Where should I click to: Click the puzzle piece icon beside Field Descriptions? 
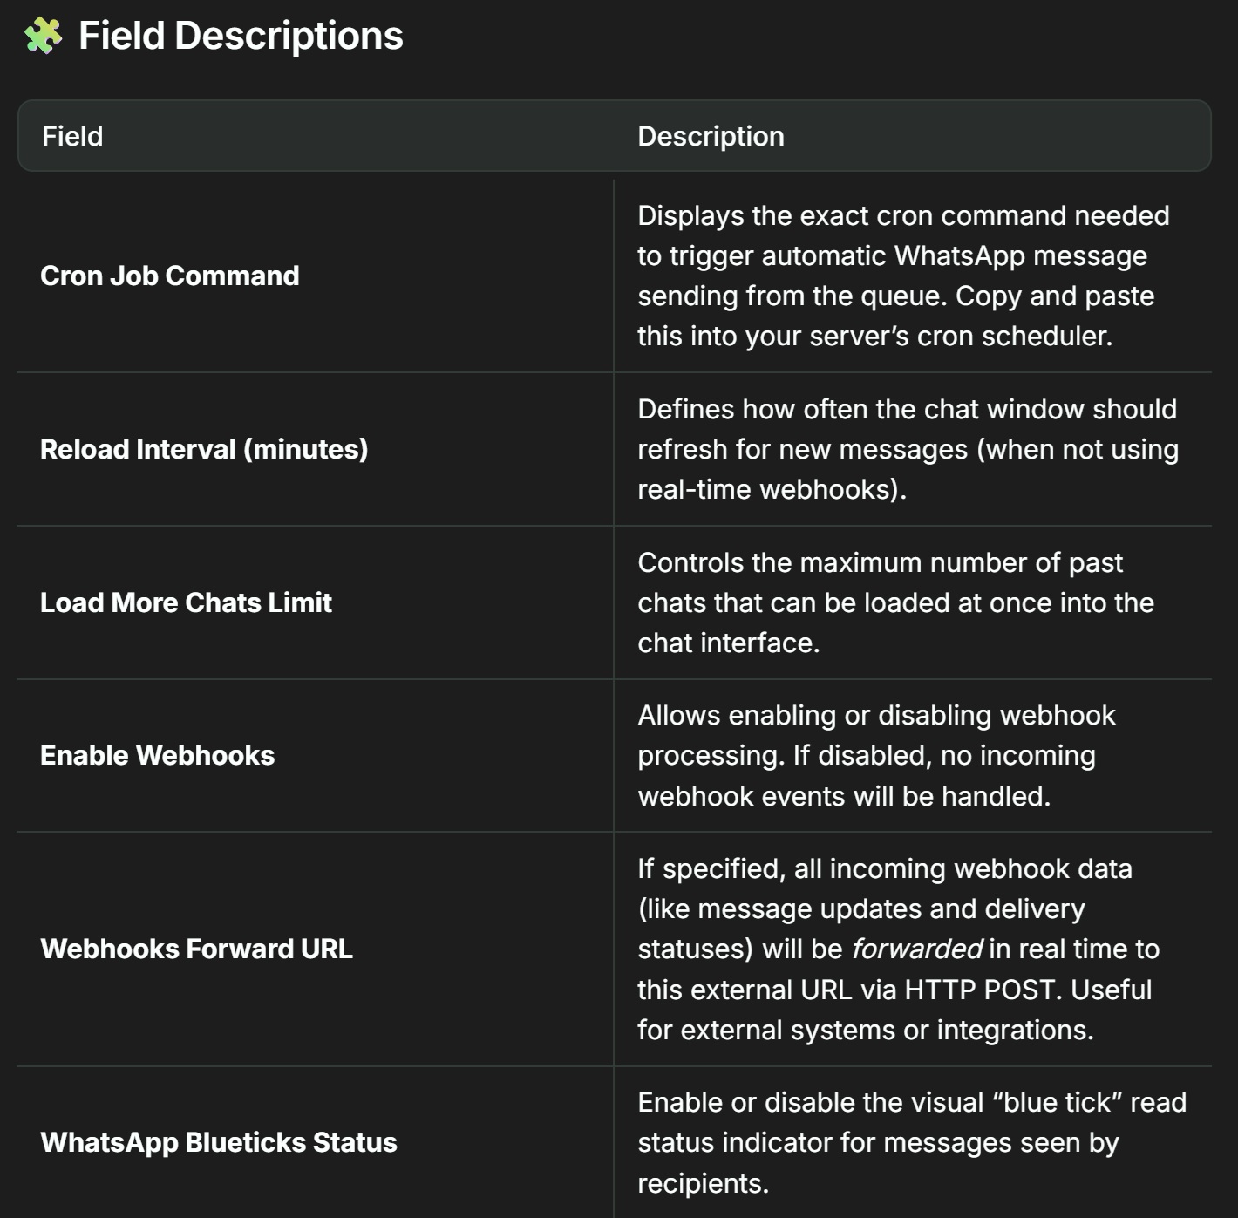43,36
